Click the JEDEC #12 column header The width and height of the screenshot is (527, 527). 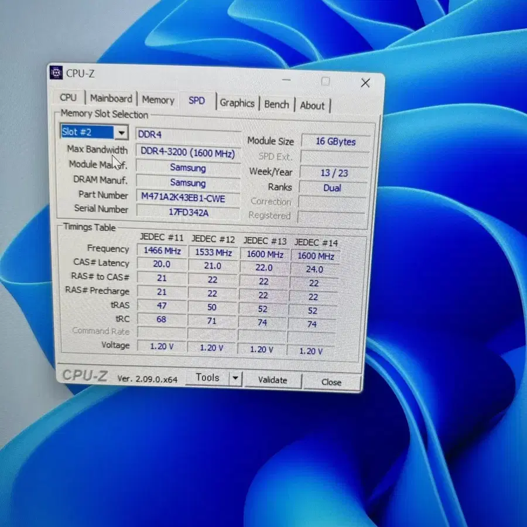click(x=213, y=239)
